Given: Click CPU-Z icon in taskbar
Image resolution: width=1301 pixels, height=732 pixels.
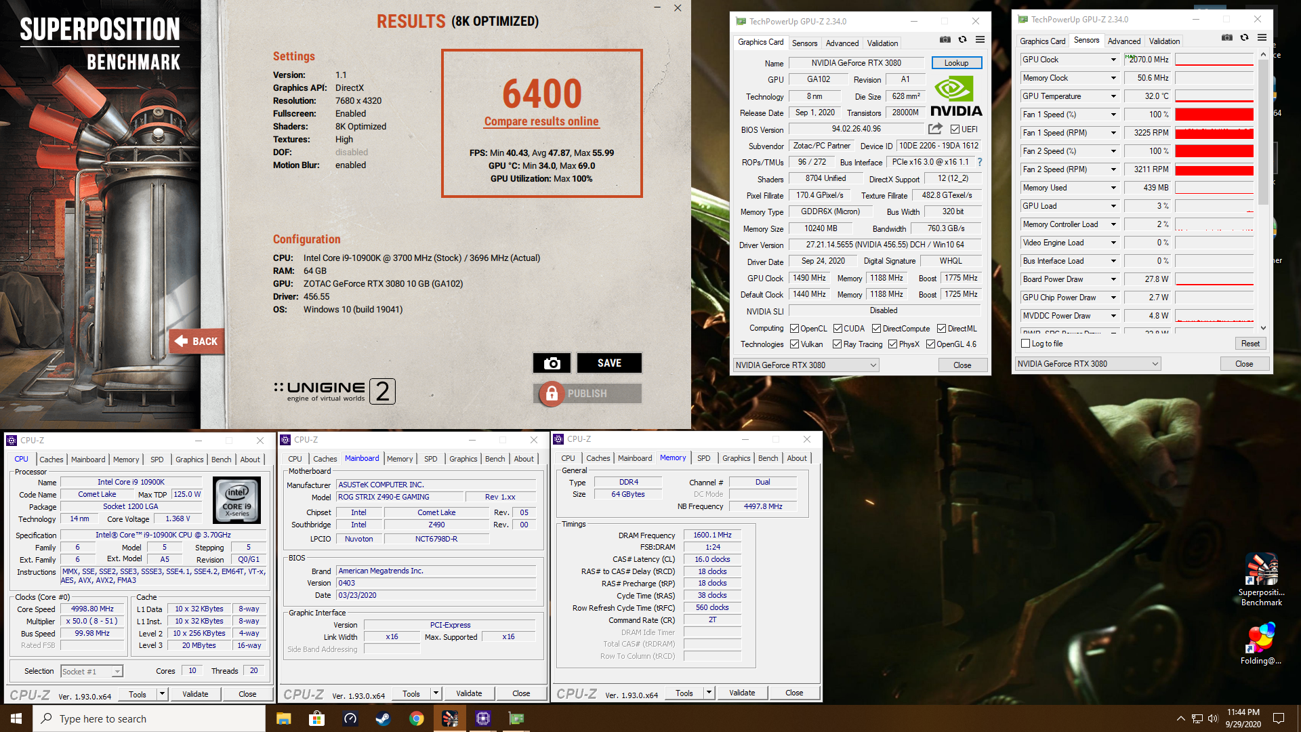Looking at the screenshot, I should click(x=482, y=718).
